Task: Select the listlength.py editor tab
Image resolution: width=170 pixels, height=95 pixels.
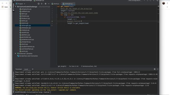Action: pyautogui.click(x=69, y=4)
